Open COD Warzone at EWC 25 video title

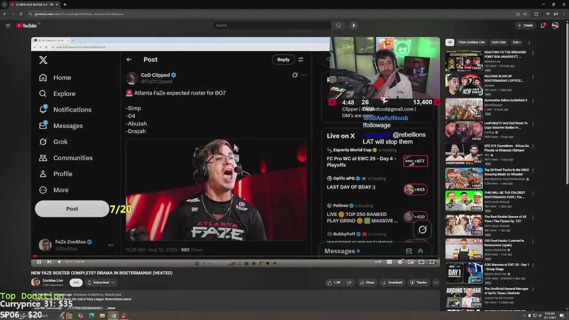(x=506, y=267)
